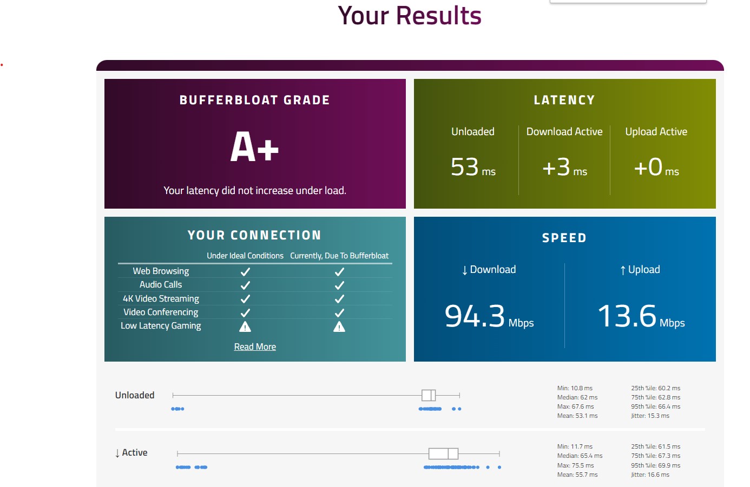Click Active 'Mean: 55.7 ms' statistic

pyautogui.click(x=577, y=475)
